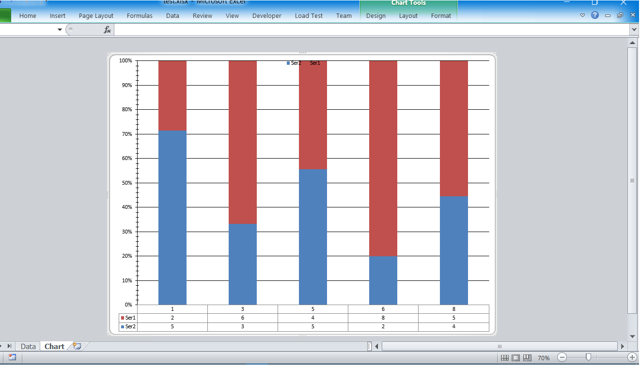Select the Load Test tab
This screenshot has width=640, height=366.
(x=309, y=15)
